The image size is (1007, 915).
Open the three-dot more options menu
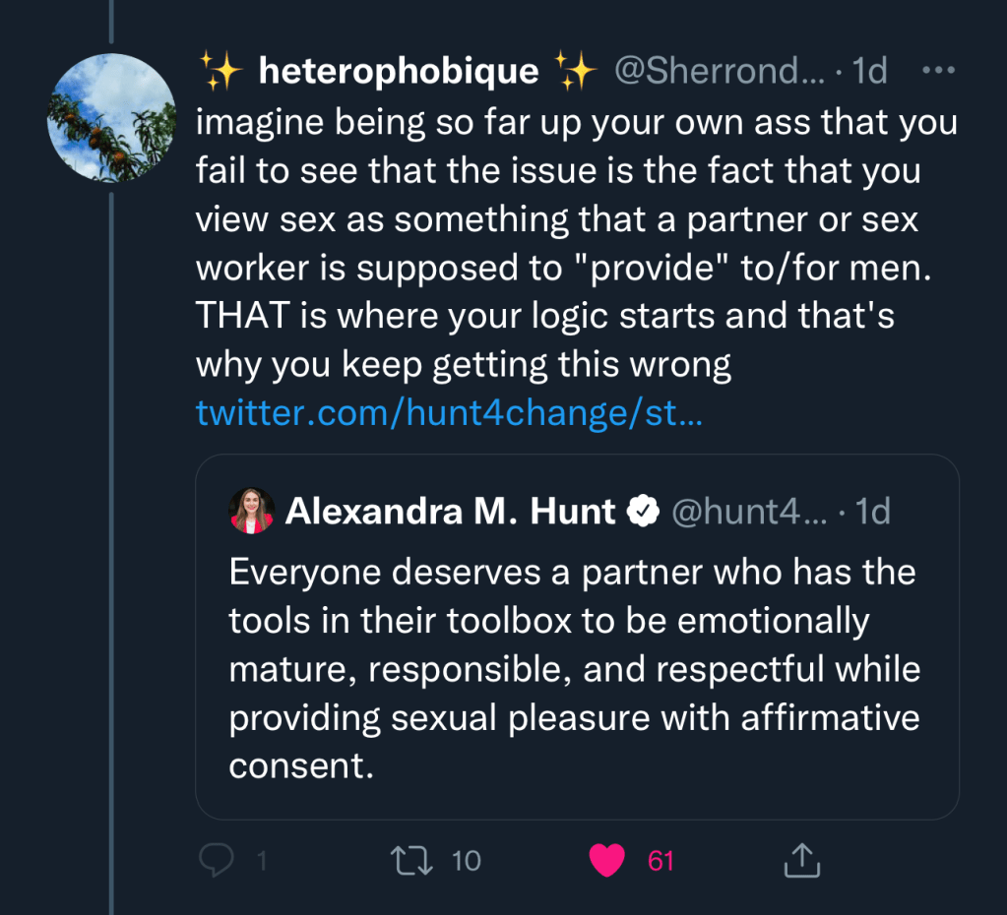936,71
